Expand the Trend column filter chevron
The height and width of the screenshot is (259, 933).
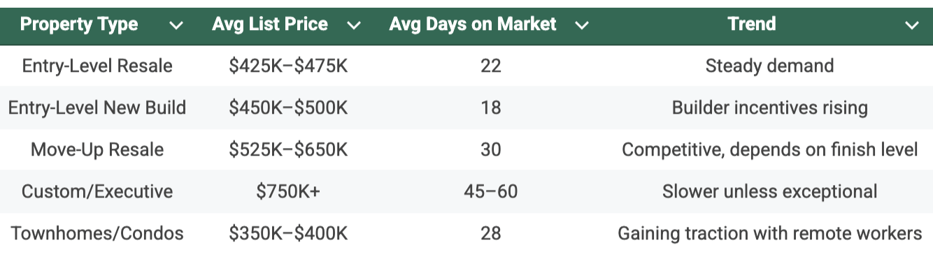pos(911,26)
